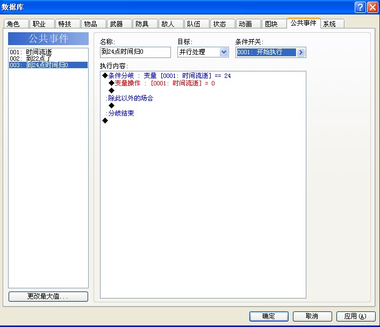Click the help question mark button

(360, 8)
